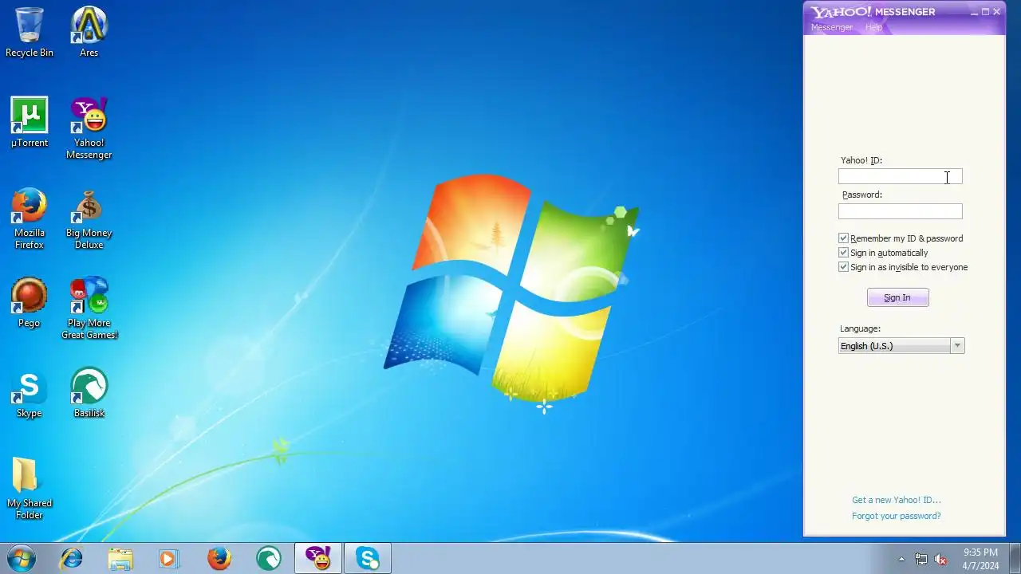The width and height of the screenshot is (1021, 574).
Task: Select the Skype desktop shortcut
Action: point(30,392)
